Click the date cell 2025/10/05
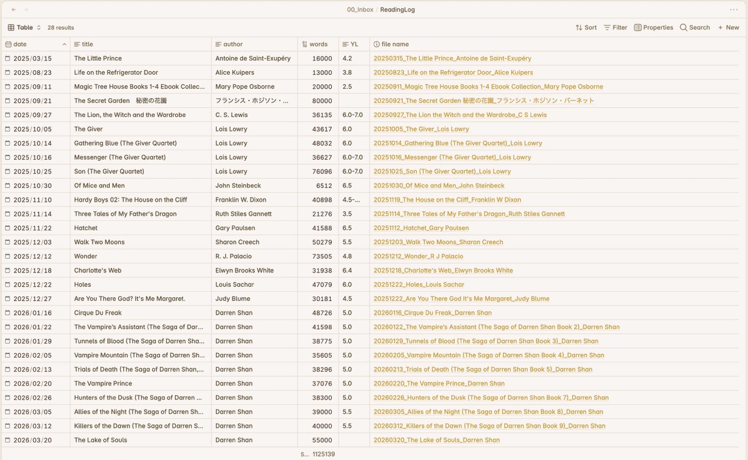Viewport: 748px width, 460px height. click(33, 129)
